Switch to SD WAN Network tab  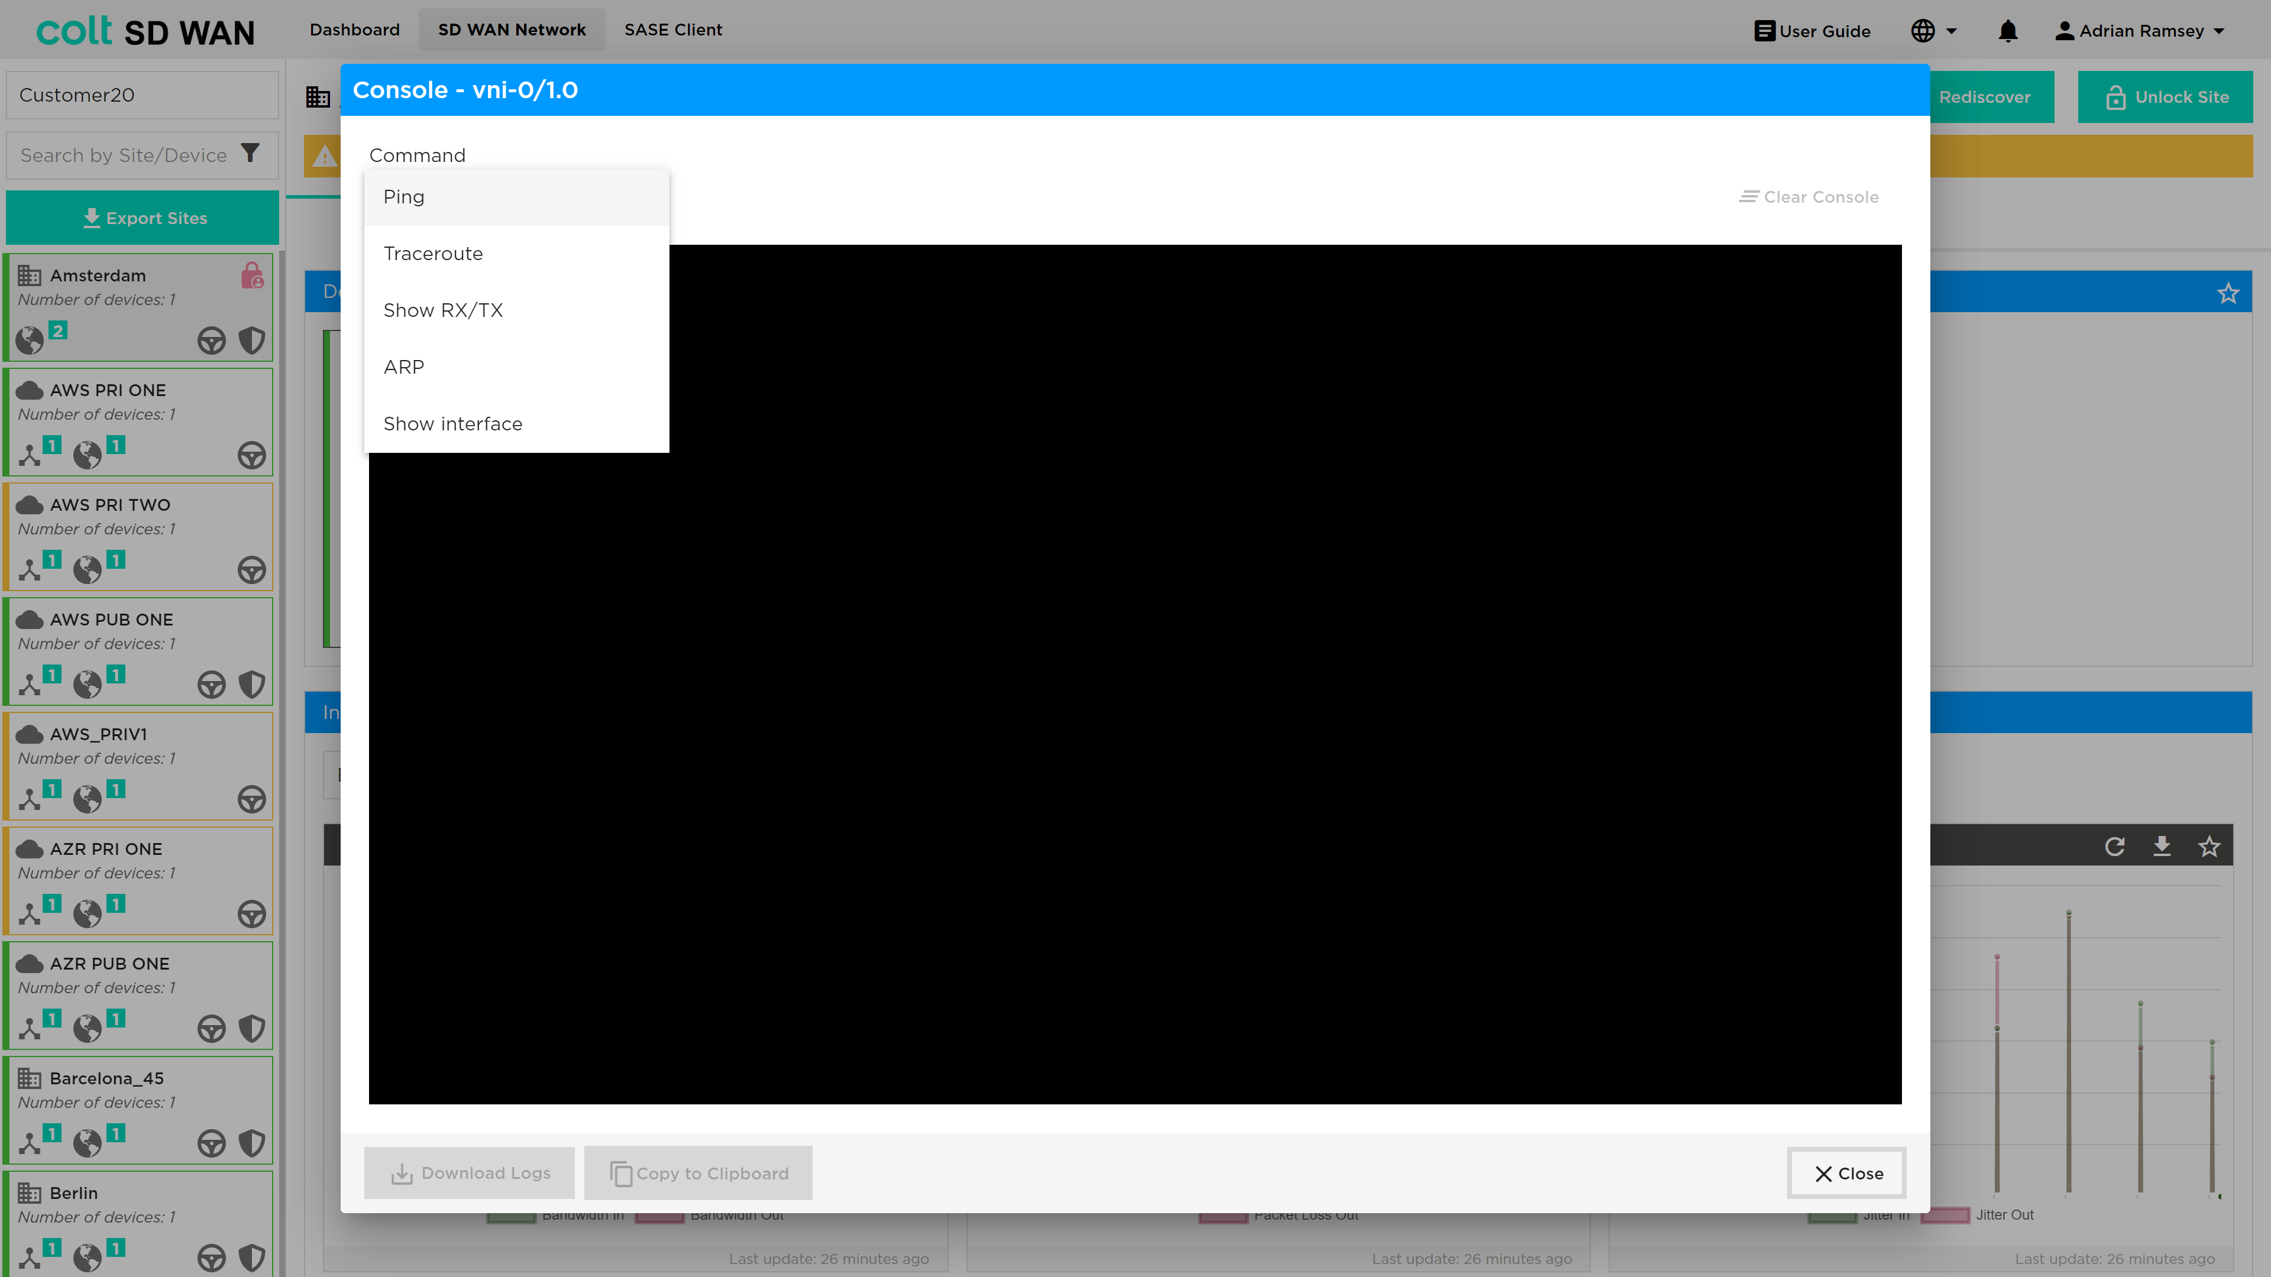512,30
